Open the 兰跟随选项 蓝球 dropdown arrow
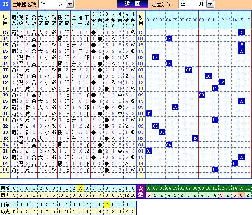This screenshot has width=252, height=215. [x=70, y=4]
